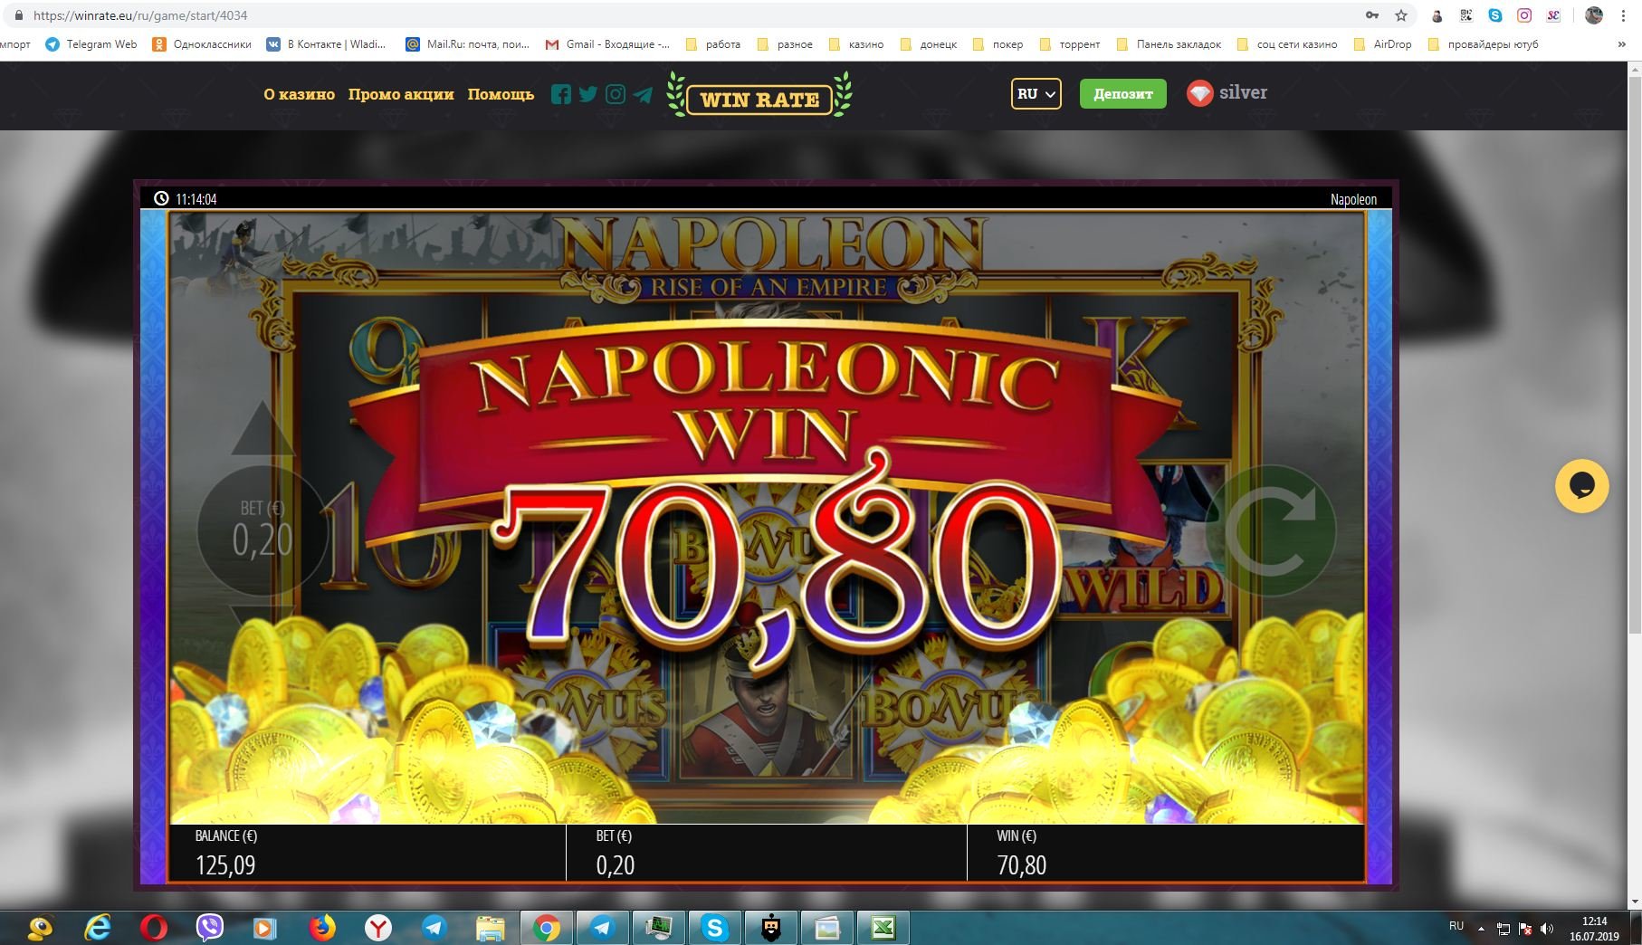Click the green Депозит button
Image resolution: width=1642 pixels, height=945 pixels.
[x=1122, y=93]
